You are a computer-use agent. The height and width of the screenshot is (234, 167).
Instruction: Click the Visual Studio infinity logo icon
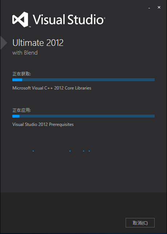20,19
